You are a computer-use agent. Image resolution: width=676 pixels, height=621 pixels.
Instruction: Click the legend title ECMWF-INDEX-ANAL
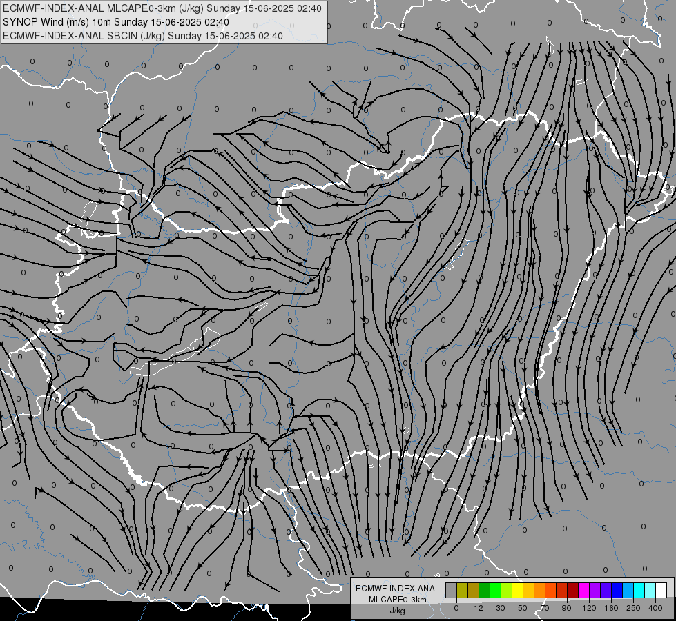[397, 589]
